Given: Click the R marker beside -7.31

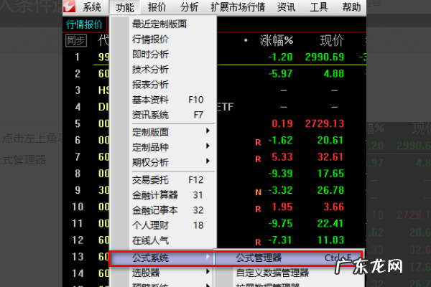Looking at the screenshot, I should pos(258,243).
